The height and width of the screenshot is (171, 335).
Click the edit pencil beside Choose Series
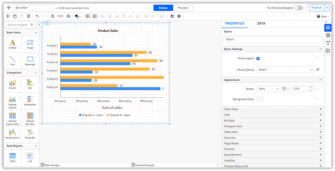click(x=318, y=69)
